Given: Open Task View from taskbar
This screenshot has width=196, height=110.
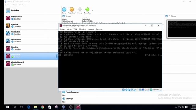Looking at the screenshot, I should click(21, 107).
